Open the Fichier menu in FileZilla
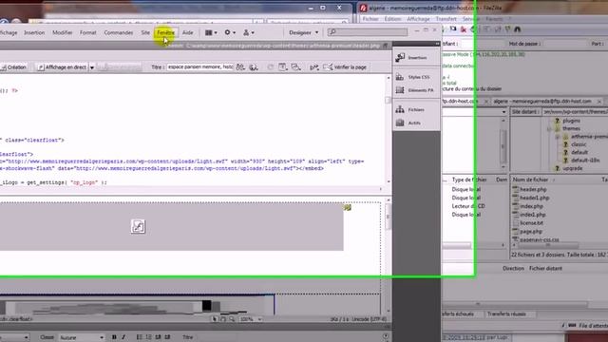The image size is (608, 342). coord(370,19)
